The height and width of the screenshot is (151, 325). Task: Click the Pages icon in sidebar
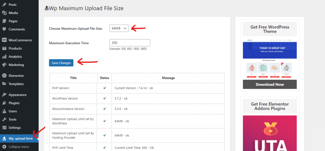tap(4, 21)
